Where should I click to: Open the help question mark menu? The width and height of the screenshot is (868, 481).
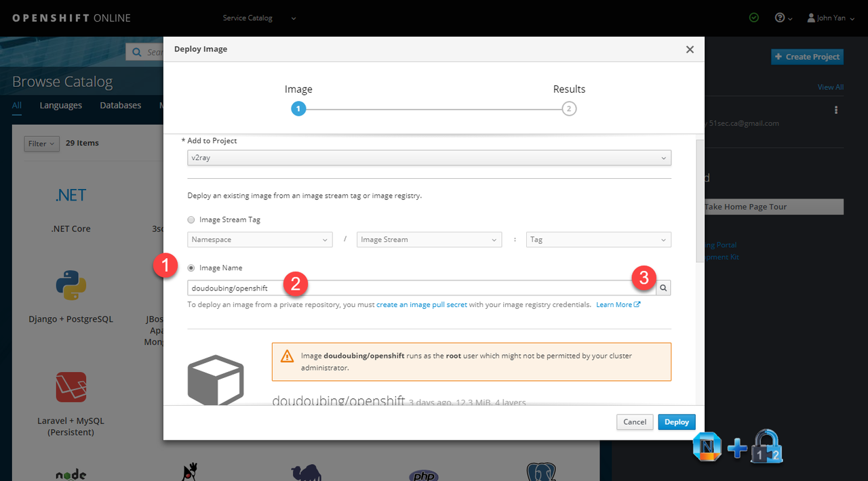click(x=783, y=18)
